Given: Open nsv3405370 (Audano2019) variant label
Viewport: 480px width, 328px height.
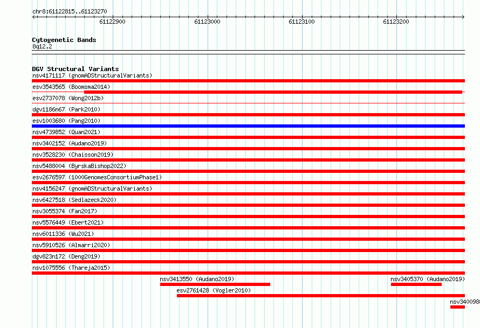Looking at the screenshot, I should (428, 279).
